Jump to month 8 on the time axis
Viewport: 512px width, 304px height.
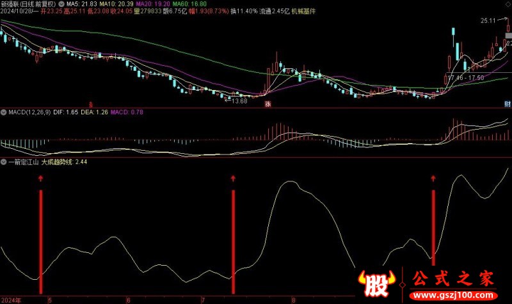pos(294,300)
